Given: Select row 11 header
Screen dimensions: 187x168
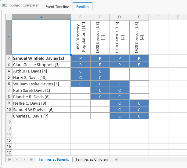Looking at the screenshot, I should click(x=9, y=116).
